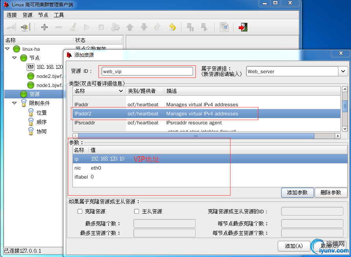Screen dimensions: 351x257
Task: Open the 连接 menu
Action: (x=12, y=15)
